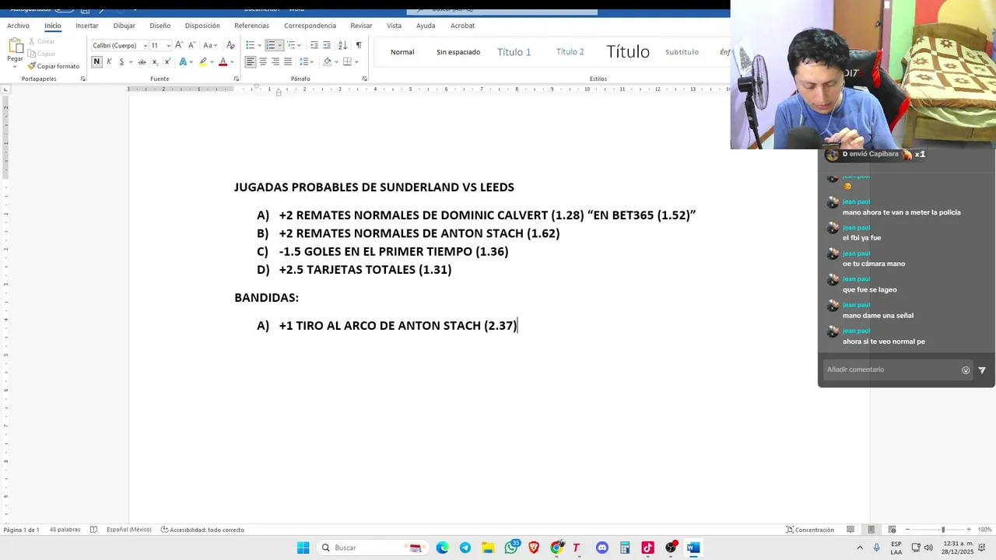Justify paragraph text
The image size is (996, 560).
288,61
